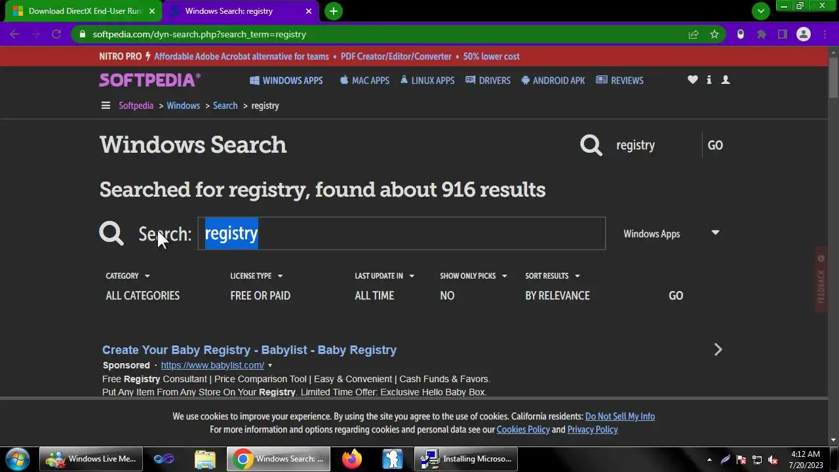The image size is (839, 472).
Task: Open Drivers menu
Action: [488, 81]
